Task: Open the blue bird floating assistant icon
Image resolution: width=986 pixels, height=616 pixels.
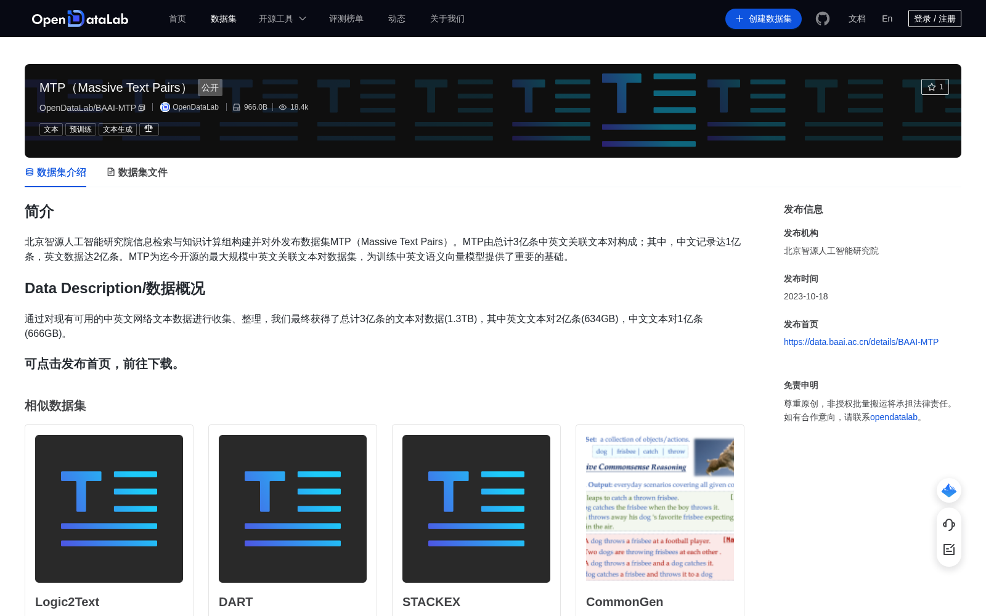Action: 949,490
